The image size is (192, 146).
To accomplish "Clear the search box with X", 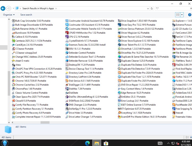I will (x=191, y=9).
